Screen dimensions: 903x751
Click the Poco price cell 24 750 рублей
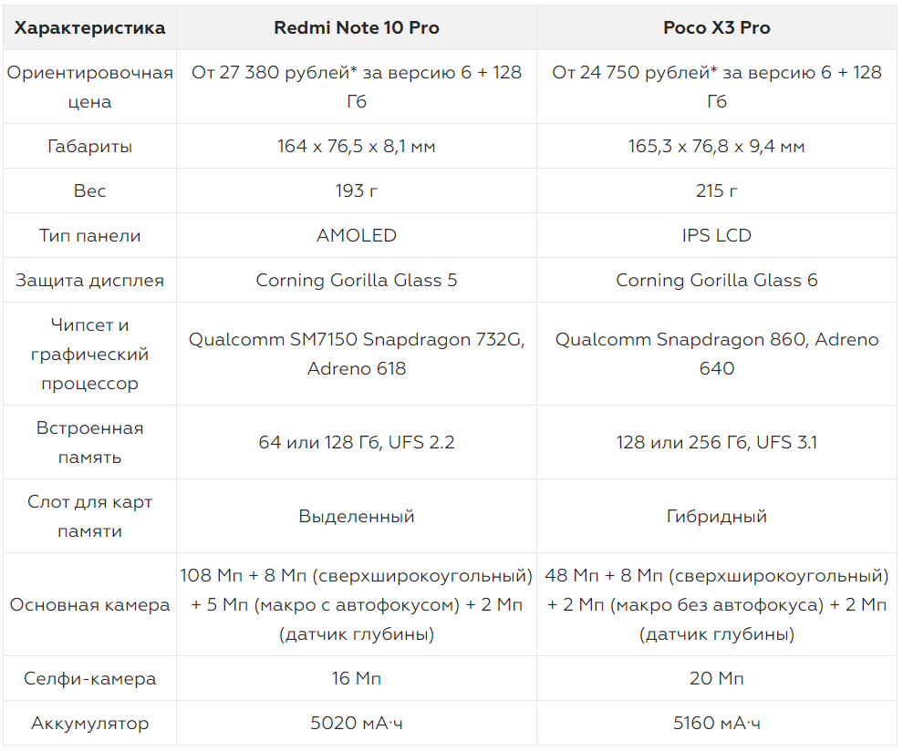(x=716, y=87)
